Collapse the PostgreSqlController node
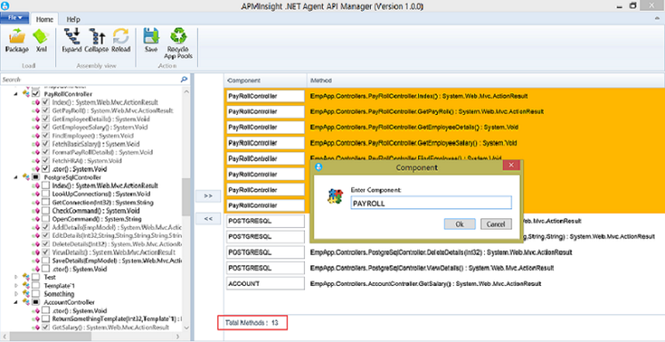 (x=17, y=177)
